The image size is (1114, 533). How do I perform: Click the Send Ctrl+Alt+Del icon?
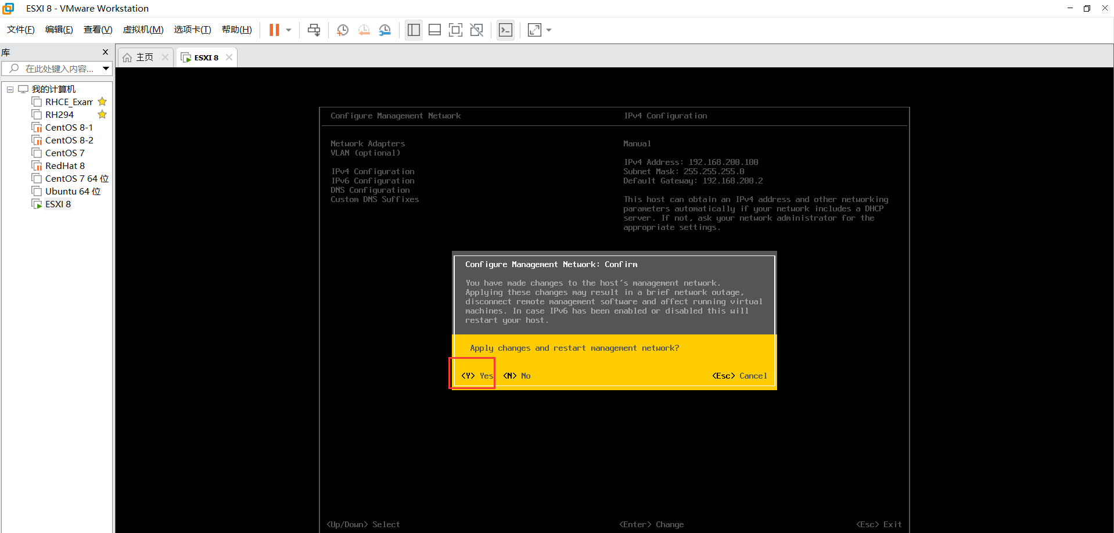point(314,30)
